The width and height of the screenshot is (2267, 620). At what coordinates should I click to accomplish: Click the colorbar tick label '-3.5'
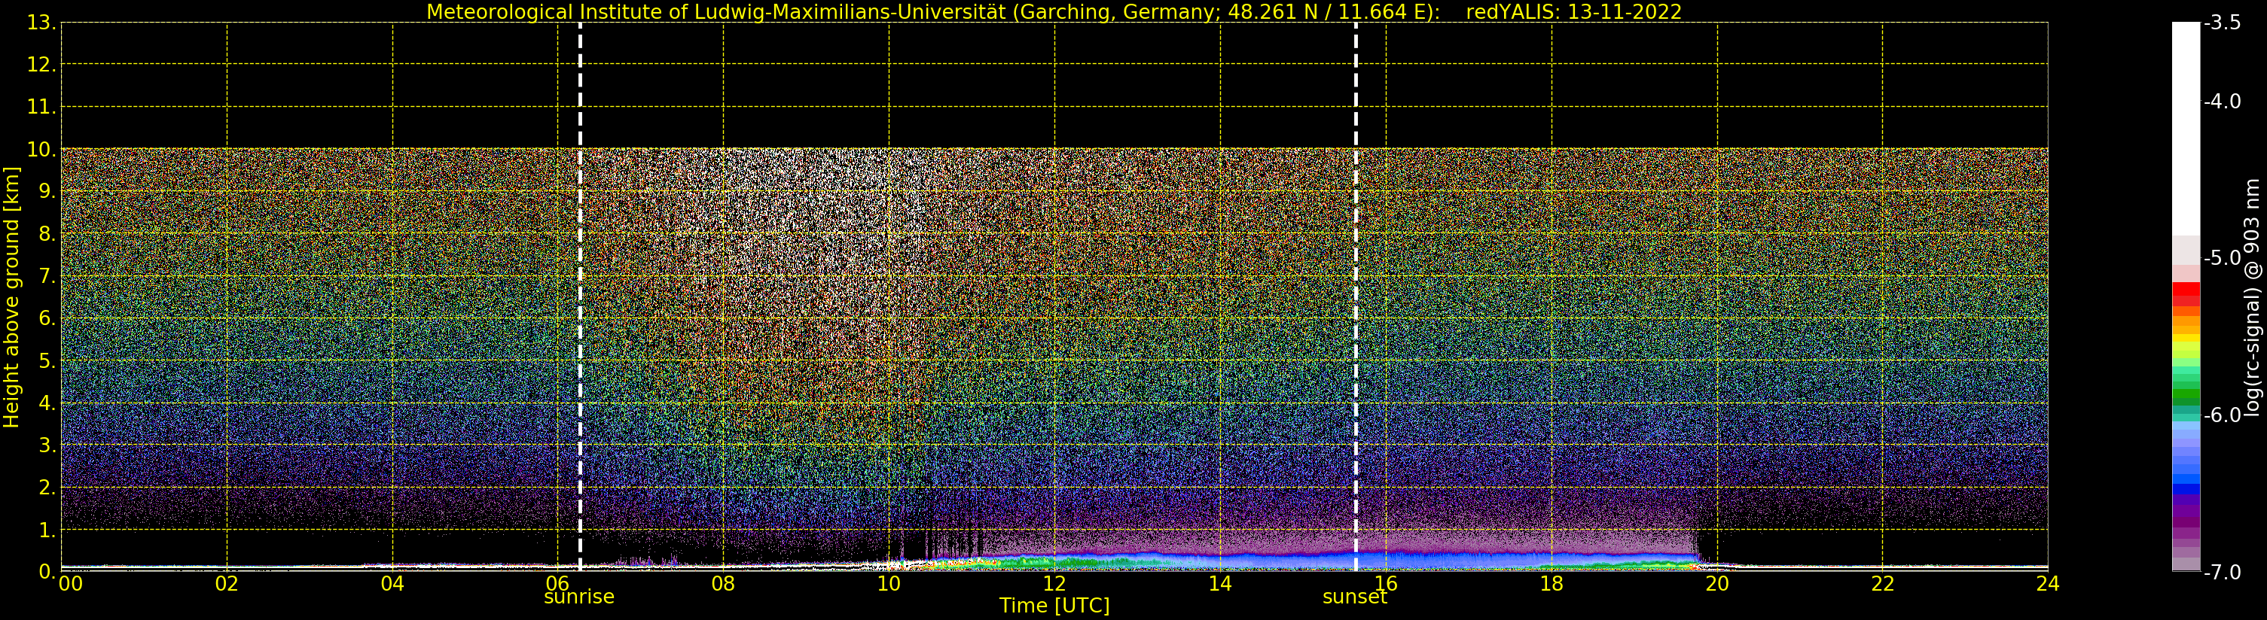click(2222, 23)
